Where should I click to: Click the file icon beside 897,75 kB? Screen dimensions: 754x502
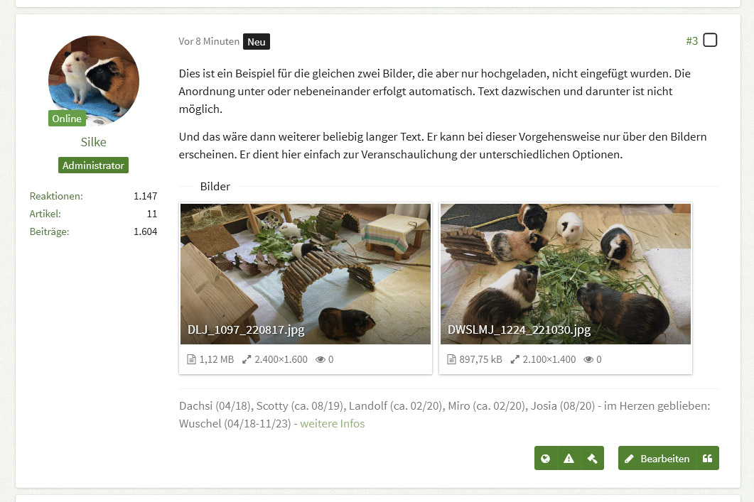click(451, 359)
